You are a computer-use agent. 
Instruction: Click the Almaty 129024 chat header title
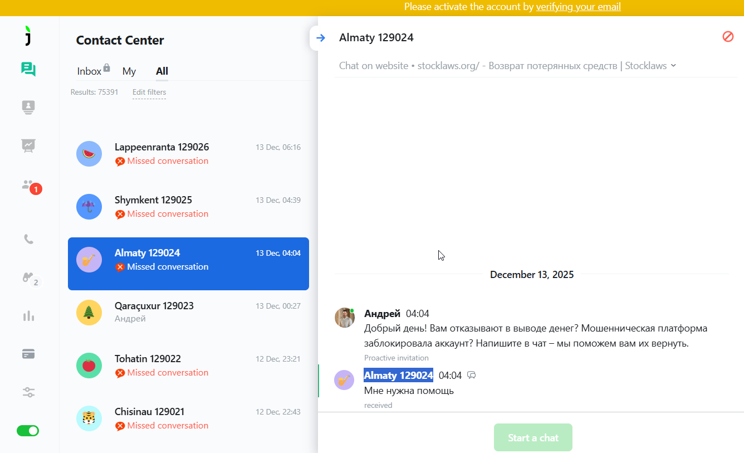pos(376,37)
